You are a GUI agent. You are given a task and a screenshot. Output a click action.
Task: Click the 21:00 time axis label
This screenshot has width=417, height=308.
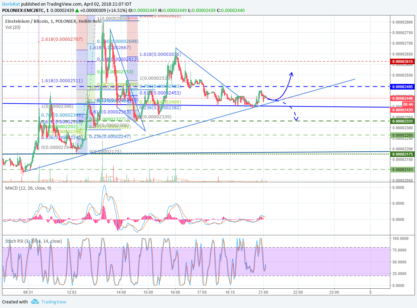pos(263,292)
